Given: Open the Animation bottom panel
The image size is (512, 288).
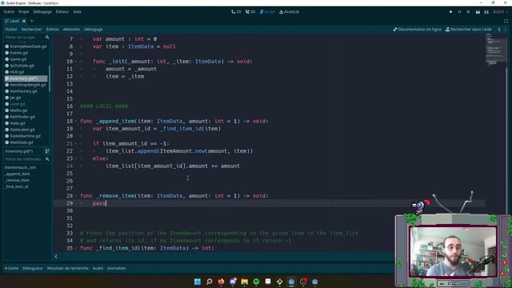Looking at the screenshot, I should click(117, 269).
